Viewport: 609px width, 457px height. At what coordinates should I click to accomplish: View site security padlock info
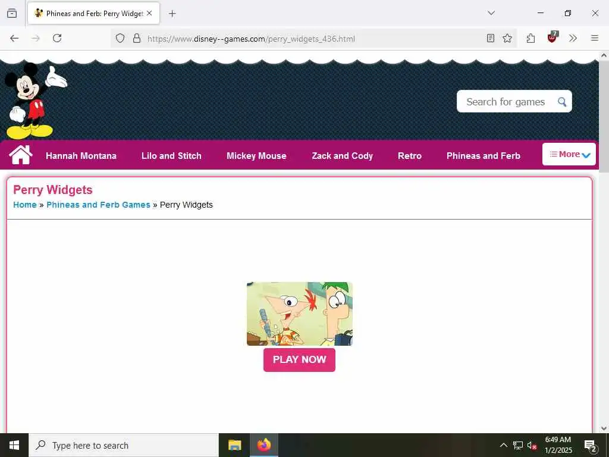click(x=137, y=39)
